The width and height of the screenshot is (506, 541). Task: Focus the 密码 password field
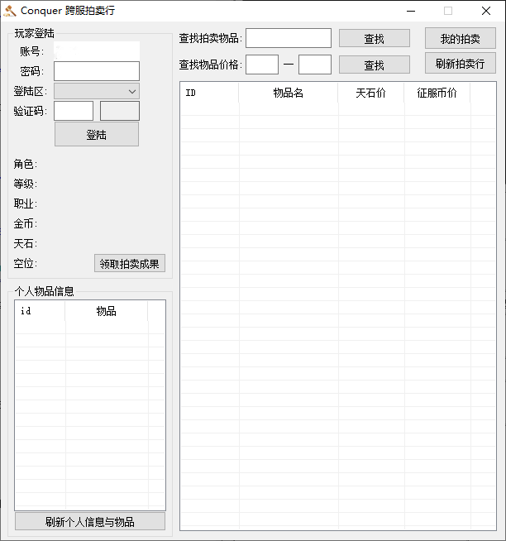(x=97, y=71)
